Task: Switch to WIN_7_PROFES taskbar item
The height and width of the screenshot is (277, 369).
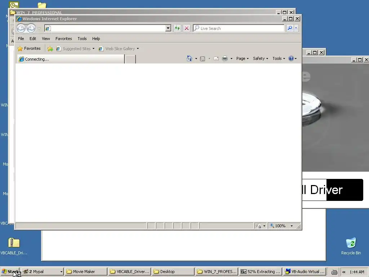Action: pyautogui.click(x=217, y=272)
